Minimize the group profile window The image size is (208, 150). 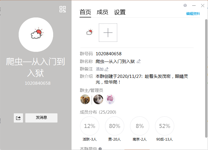click(x=194, y=5)
